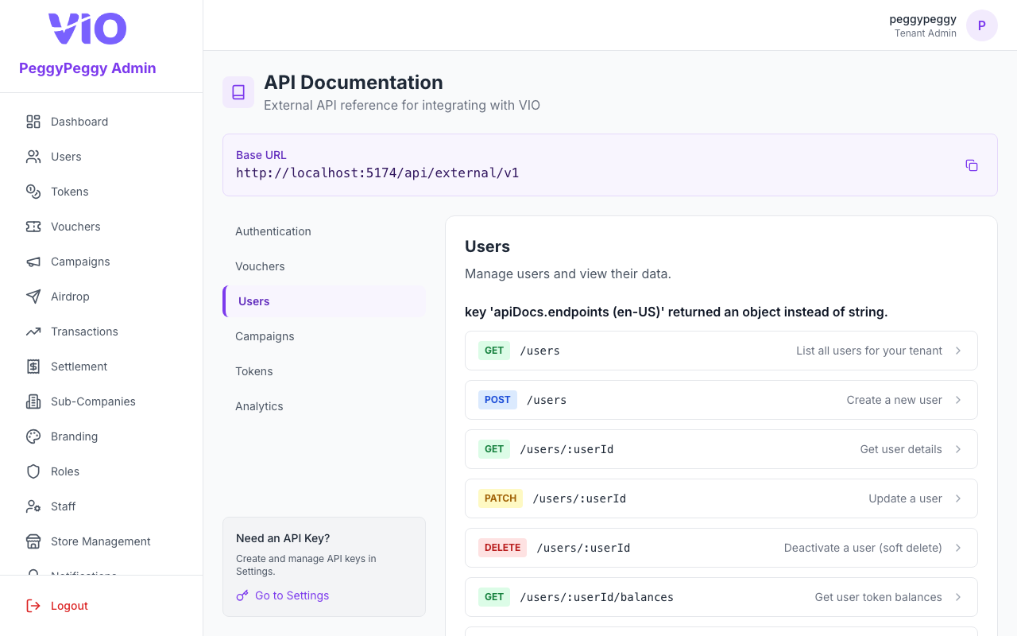Open Dashboard in the sidebar
The height and width of the screenshot is (636, 1017).
[101, 122]
